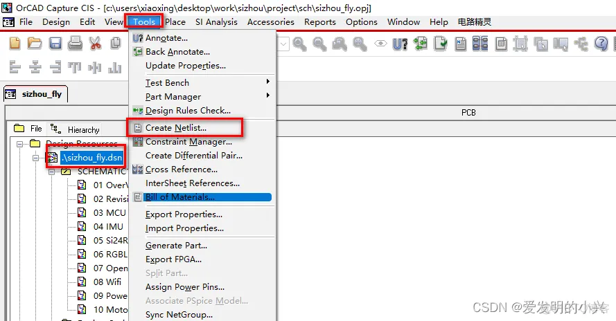
Task: Click the Create Netlist toolbar icon
Action: coord(460,44)
